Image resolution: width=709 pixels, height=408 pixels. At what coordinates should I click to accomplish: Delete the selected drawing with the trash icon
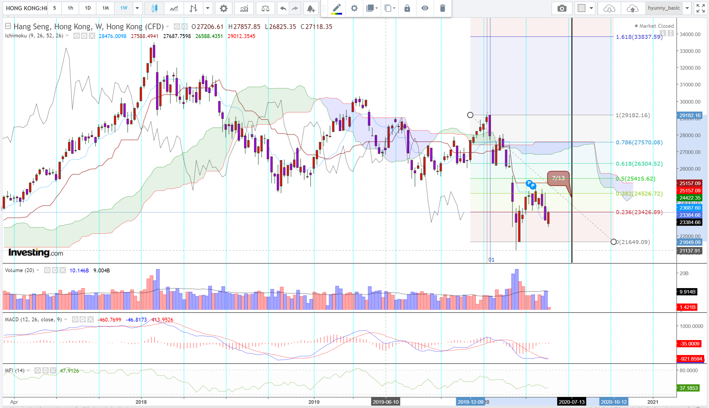tap(442, 8)
